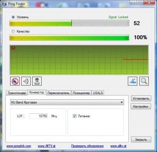Open Настройки settings button
Image resolution: width=157 pixels, height=152 pixels.
tap(141, 106)
